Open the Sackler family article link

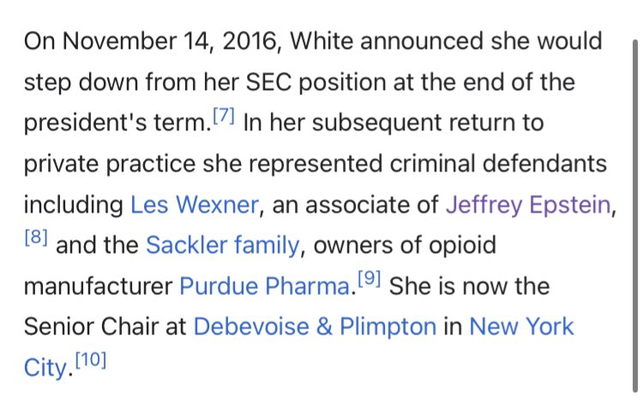click(223, 246)
